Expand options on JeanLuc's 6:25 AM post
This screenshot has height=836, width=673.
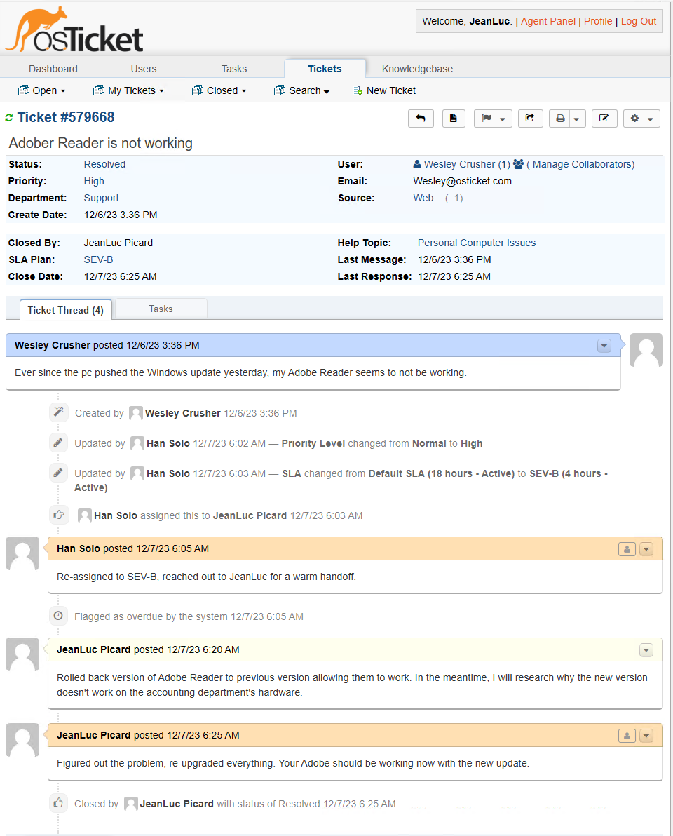(x=646, y=736)
